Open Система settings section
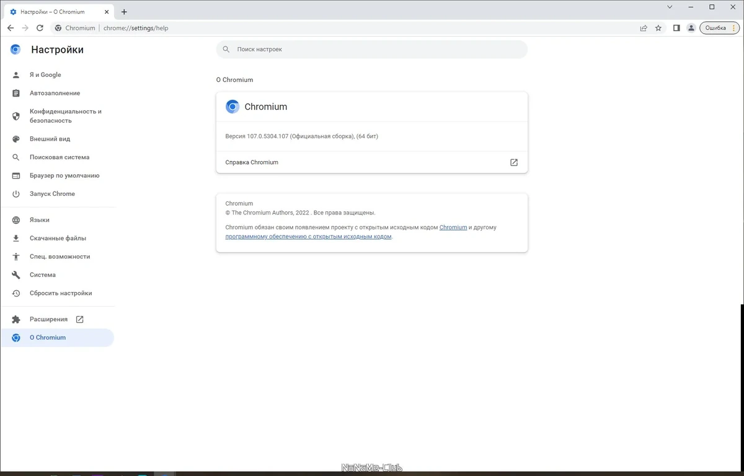The height and width of the screenshot is (476, 744). (57, 275)
